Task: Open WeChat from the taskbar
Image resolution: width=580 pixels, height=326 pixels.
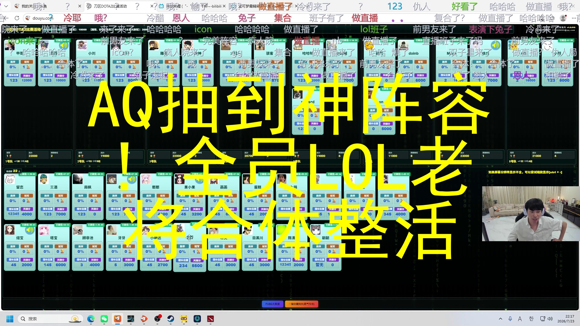Action: [104, 319]
